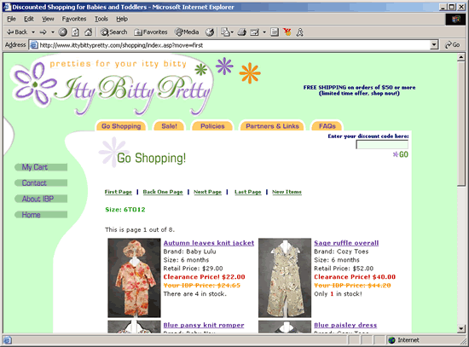Click the Itty Bitty Pretty logo
Screen dimensions: 469x347
coord(113,85)
